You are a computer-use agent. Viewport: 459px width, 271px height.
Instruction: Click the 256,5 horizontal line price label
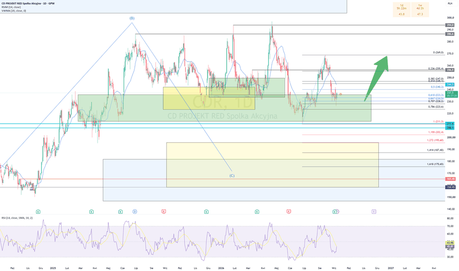pos(450,70)
